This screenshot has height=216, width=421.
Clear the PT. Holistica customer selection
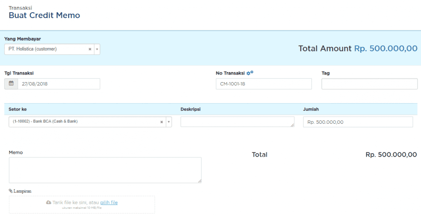[x=90, y=49]
